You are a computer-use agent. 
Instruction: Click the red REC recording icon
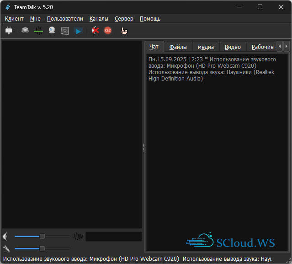pos(107,31)
